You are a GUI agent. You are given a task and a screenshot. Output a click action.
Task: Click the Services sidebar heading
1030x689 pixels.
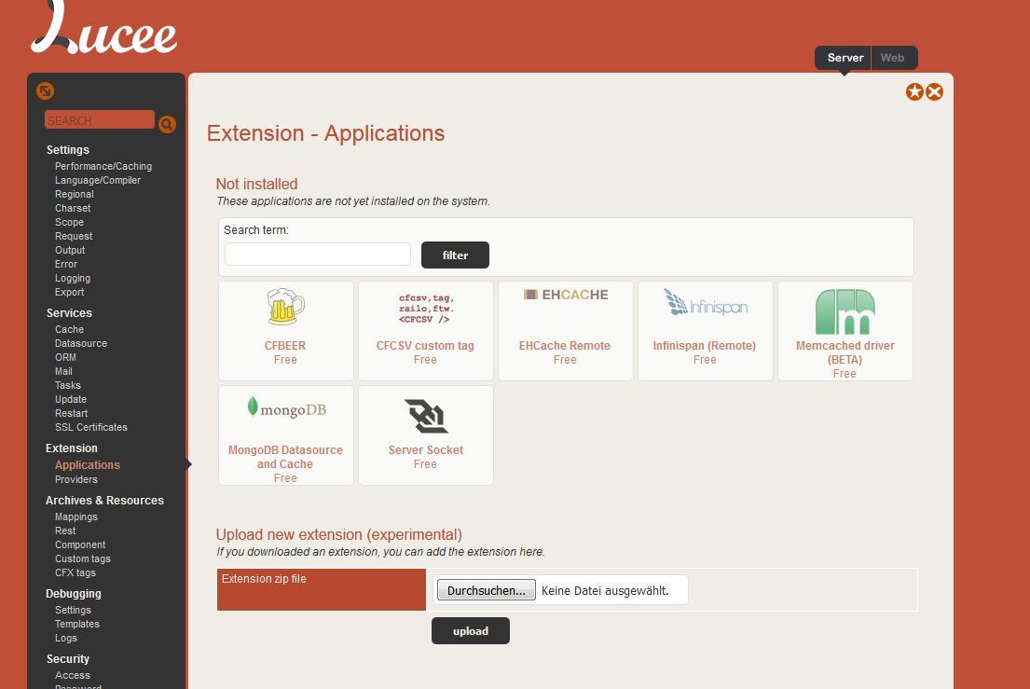[x=69, y=312]
